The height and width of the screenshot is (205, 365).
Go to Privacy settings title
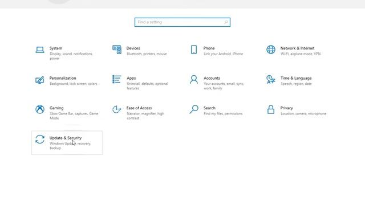pyautogui.click(x=286, y=108)
